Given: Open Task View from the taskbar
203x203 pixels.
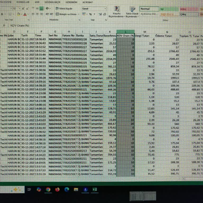Looking at the screenshot, I should pos(29,190).
